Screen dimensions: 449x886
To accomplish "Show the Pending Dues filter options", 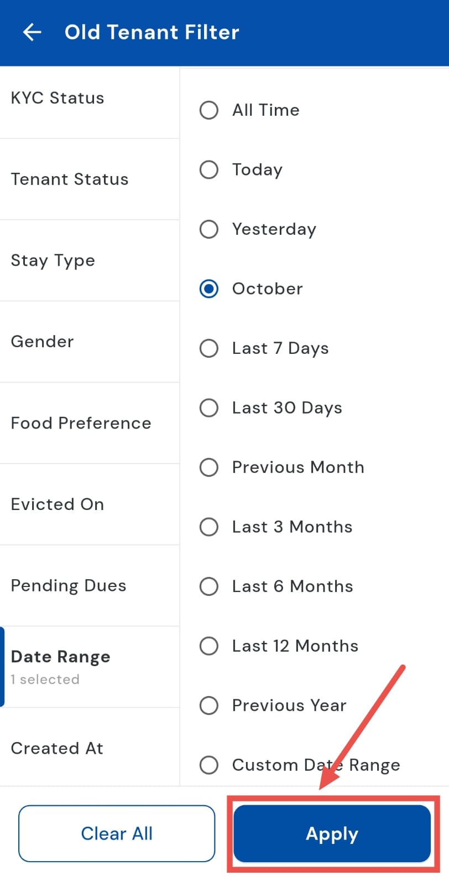I will click(x=69, y=586).
